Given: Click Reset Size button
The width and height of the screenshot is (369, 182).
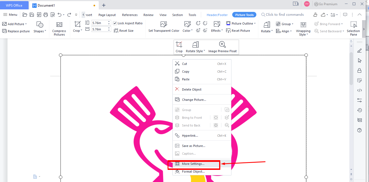Looking at the screenshot, I should [x=124, y=31].
